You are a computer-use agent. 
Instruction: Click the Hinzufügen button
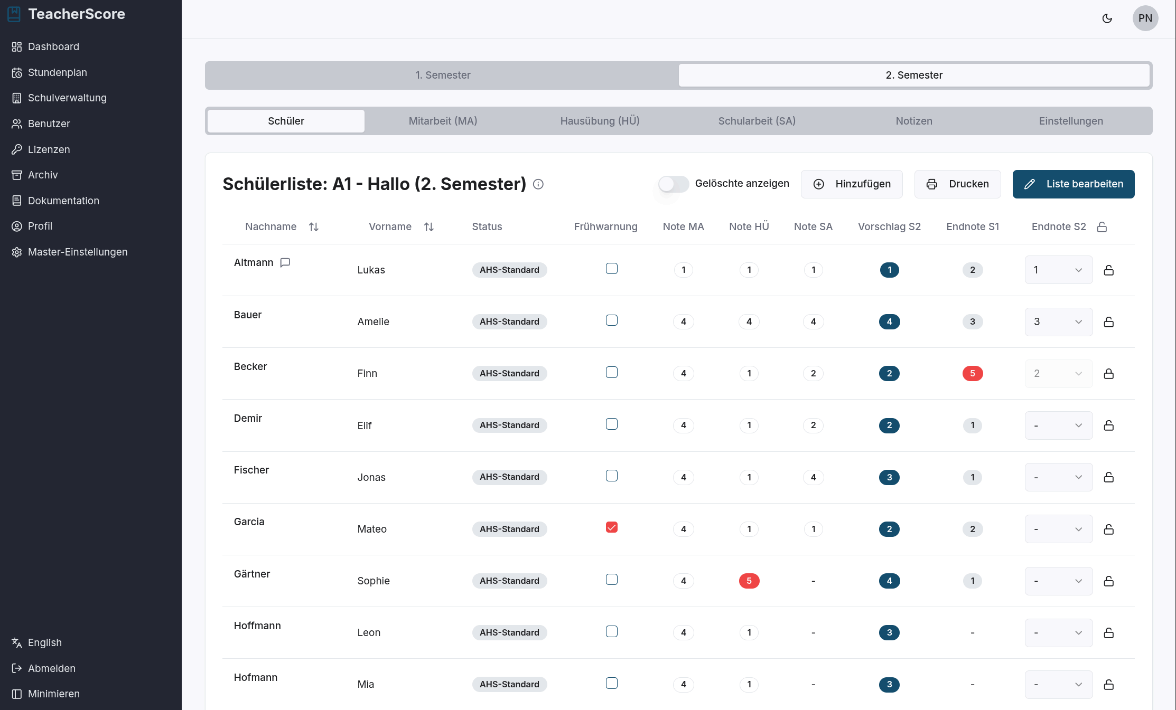(x=852, y=184)
